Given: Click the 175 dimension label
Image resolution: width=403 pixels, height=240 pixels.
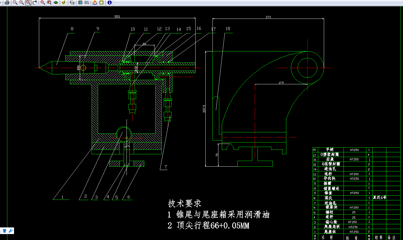Looking at the screenshot, I should tap(281, 83).
